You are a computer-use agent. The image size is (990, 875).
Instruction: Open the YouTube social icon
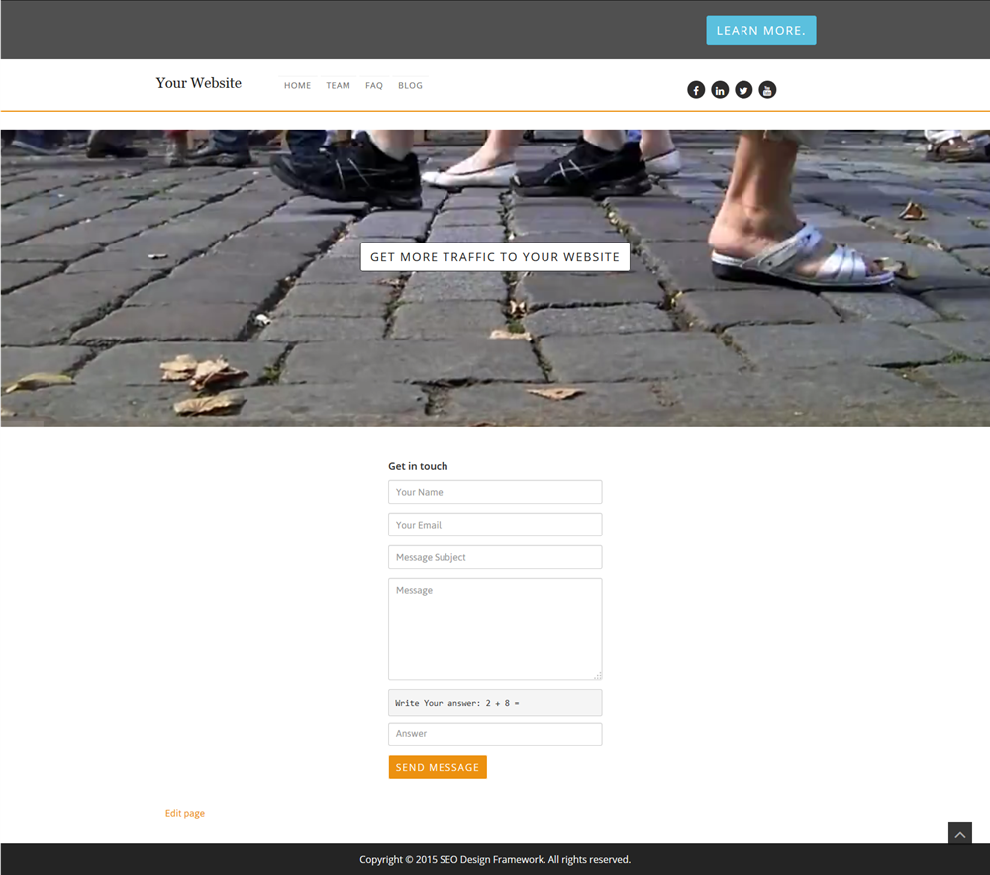pyautogui.click(x=768, y=90)
